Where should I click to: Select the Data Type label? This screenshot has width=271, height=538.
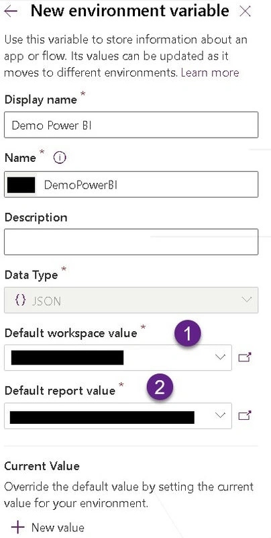click(31, 275)
